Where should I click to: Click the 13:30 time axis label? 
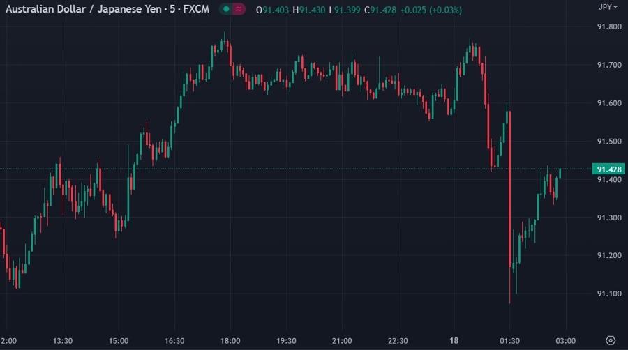pyautogui.click(x=63, y=341)
